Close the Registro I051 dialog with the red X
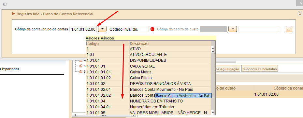This screenshot has height=118, width=303. click(300, 14)
